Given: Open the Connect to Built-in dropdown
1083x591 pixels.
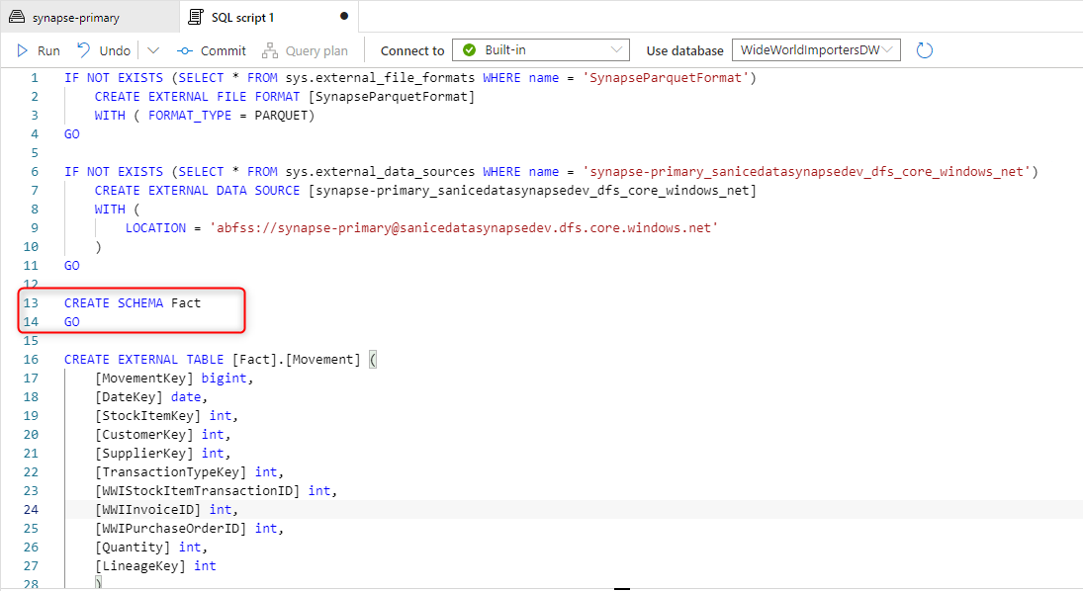Looking at the screenshot, I should click(541, 49).
